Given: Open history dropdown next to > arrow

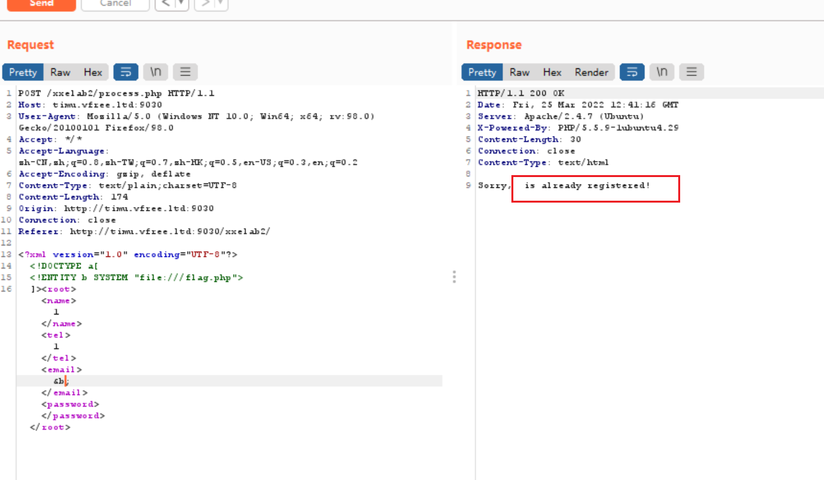Looking at the screenshot, I should coord(221,4).
